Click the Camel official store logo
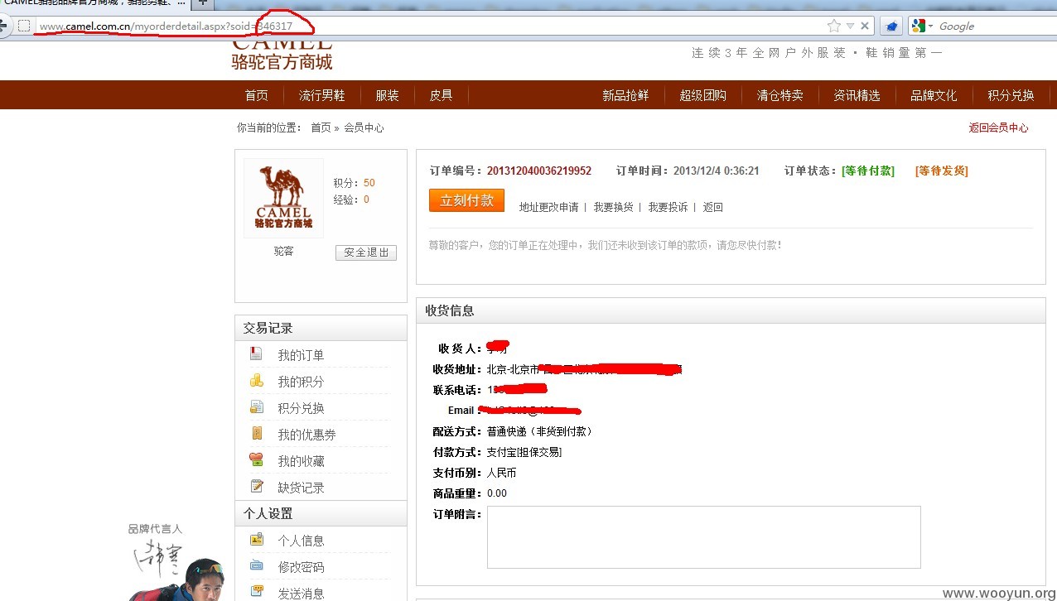The height and width of the screenshot is (601, 1057). (282, 55)
